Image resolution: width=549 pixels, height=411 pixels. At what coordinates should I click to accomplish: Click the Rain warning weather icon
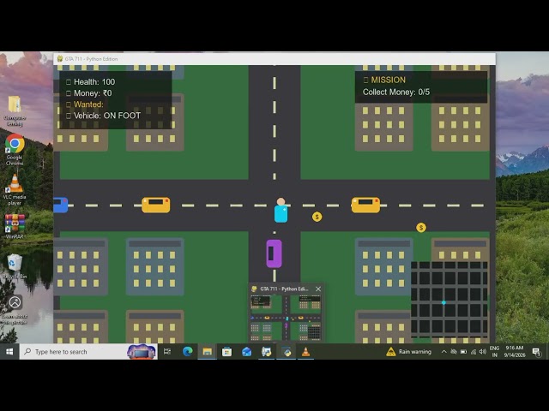pyautogui.click(x=390, y=352)
